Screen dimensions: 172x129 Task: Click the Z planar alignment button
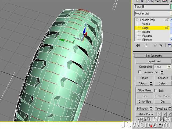click(170, 114)
